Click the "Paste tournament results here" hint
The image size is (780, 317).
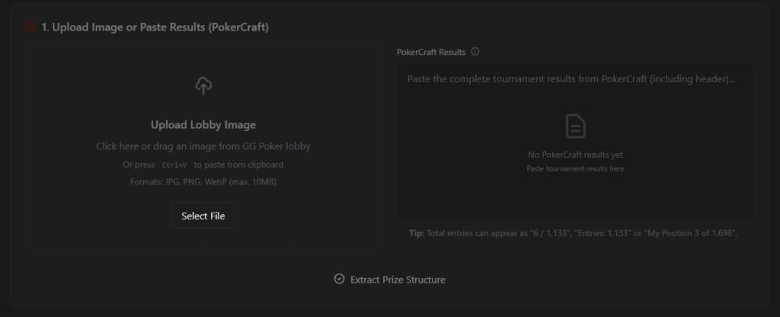click(x=575, y=168)
